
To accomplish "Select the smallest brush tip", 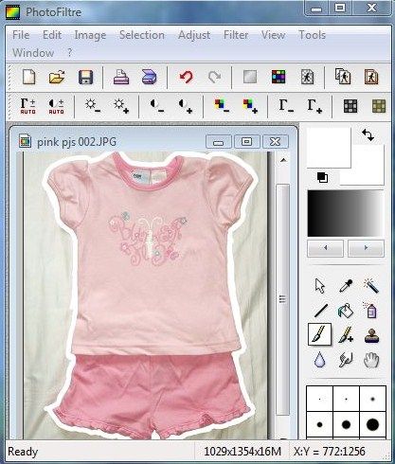I will (x=319, y=399).
